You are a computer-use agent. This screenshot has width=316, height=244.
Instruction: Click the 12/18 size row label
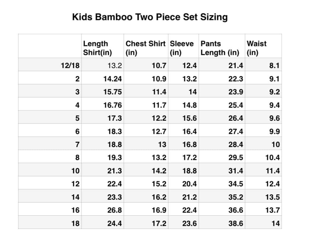tap(70, 66)
